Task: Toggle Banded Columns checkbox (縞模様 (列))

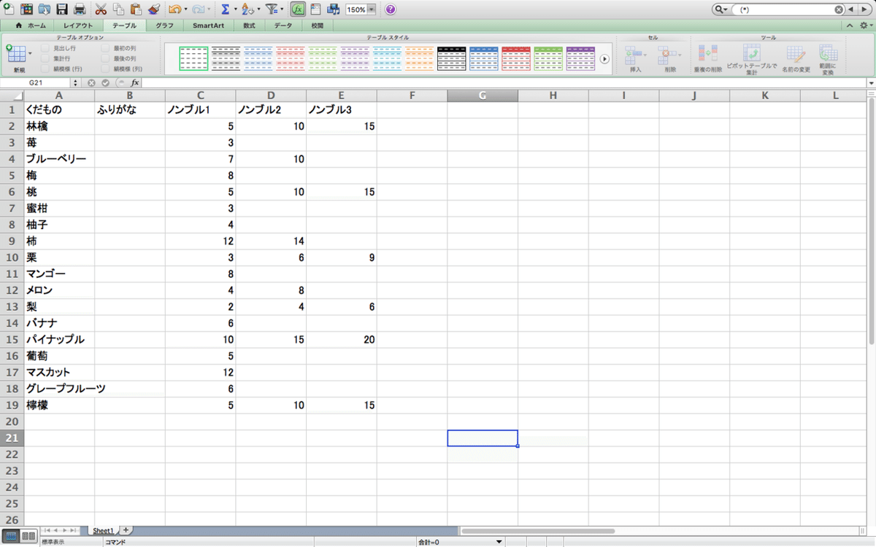Action: 105,69
